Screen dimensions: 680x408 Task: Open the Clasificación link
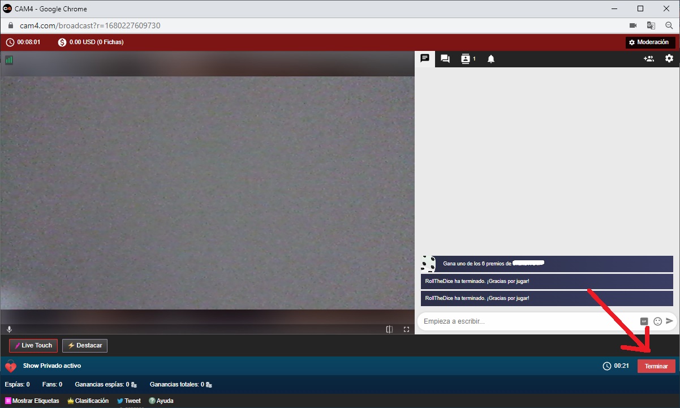pos(88,401)
